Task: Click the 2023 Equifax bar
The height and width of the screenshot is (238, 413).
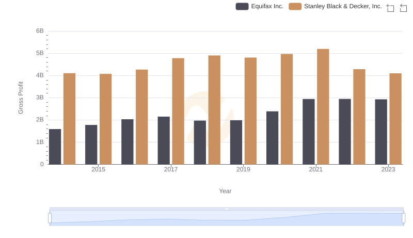Action: click(381, 132)
